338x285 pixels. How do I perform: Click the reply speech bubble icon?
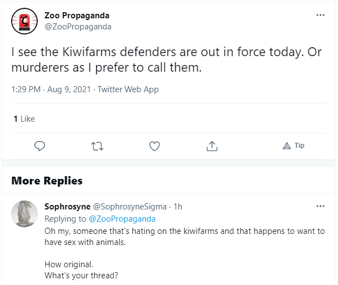point(39,146)
